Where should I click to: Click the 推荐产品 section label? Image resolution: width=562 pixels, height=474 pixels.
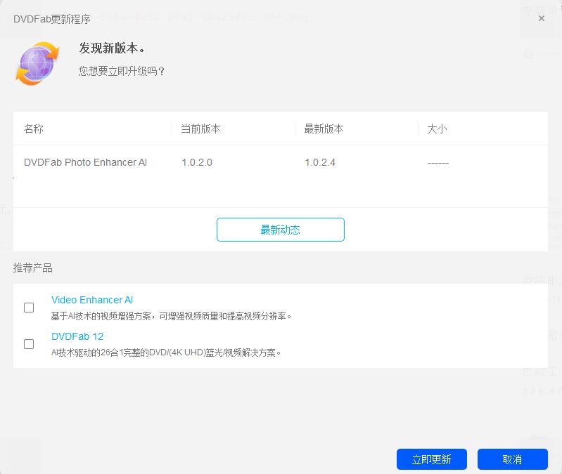click(33, 268)
